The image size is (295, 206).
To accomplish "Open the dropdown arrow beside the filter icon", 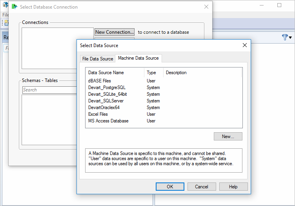I will click(290, 38).
